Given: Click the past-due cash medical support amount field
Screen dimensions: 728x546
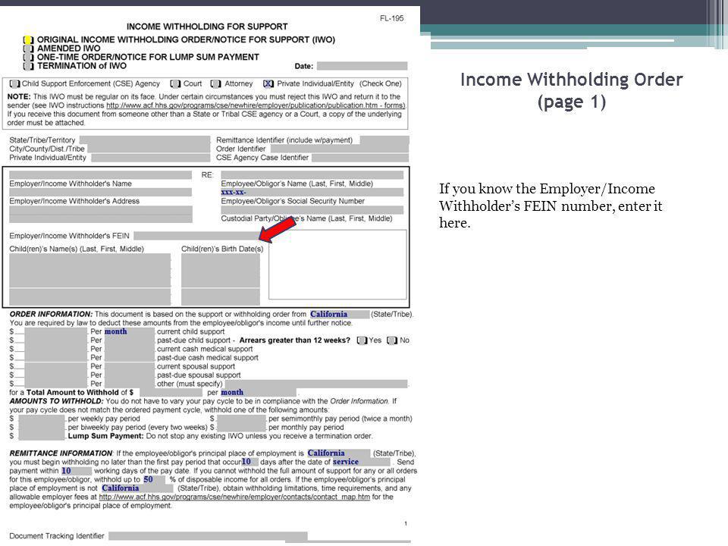Looking at the screenshot, I should (x=55, y=358).
